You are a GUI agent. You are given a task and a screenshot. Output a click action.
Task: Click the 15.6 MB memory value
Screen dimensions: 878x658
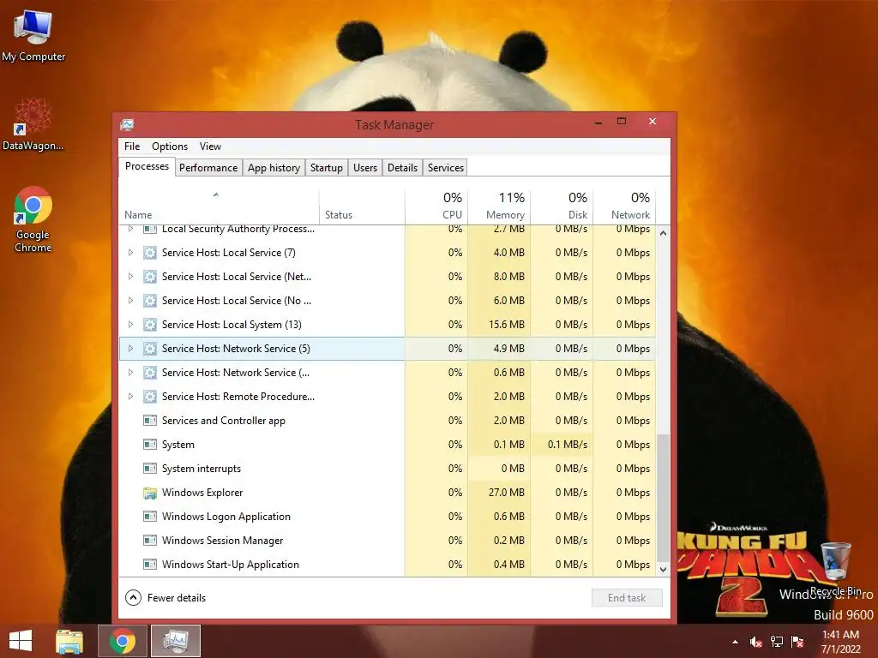tap(506, 325)
